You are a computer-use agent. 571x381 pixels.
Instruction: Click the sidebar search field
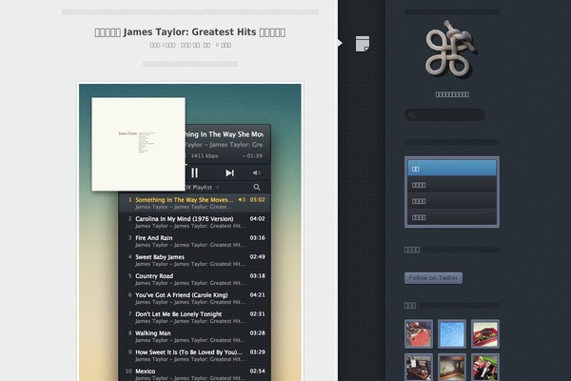pyautogui.click(x=444, y=115)
